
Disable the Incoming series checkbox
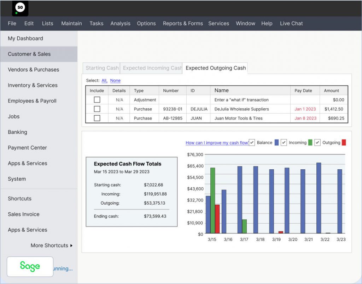click(x=284, y=143)
